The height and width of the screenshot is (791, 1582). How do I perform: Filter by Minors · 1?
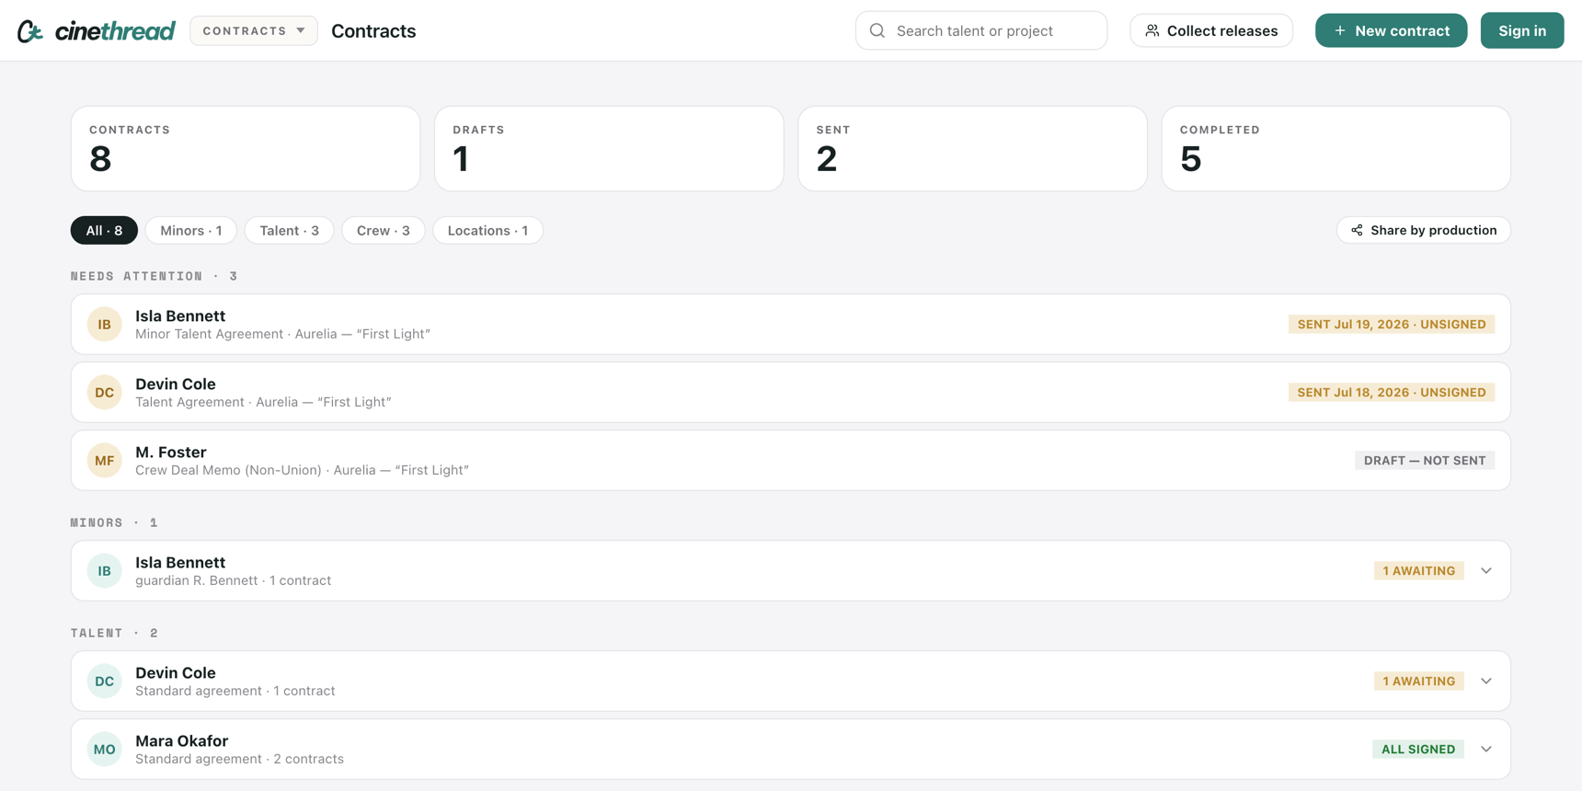click(191, 230)
